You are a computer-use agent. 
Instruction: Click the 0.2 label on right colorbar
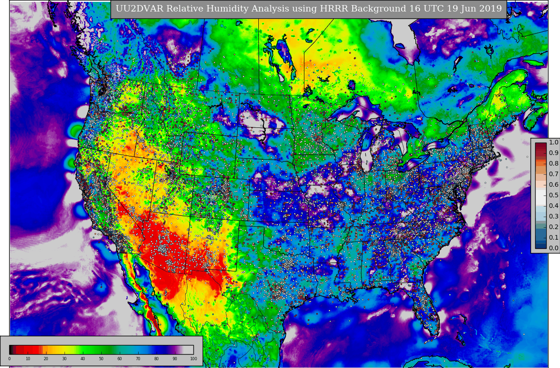coord(554,227)
